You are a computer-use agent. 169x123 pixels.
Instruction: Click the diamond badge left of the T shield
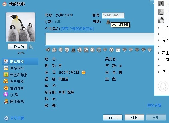[x=105, y=50]
